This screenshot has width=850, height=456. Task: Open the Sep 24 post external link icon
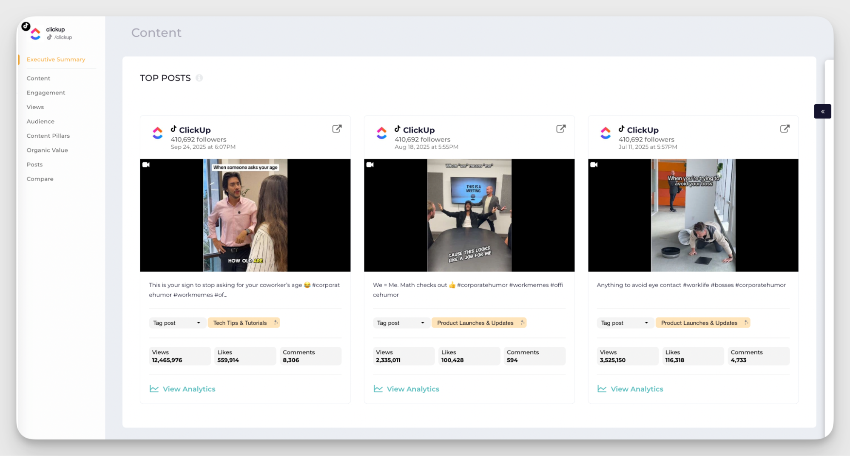(337, 129)
